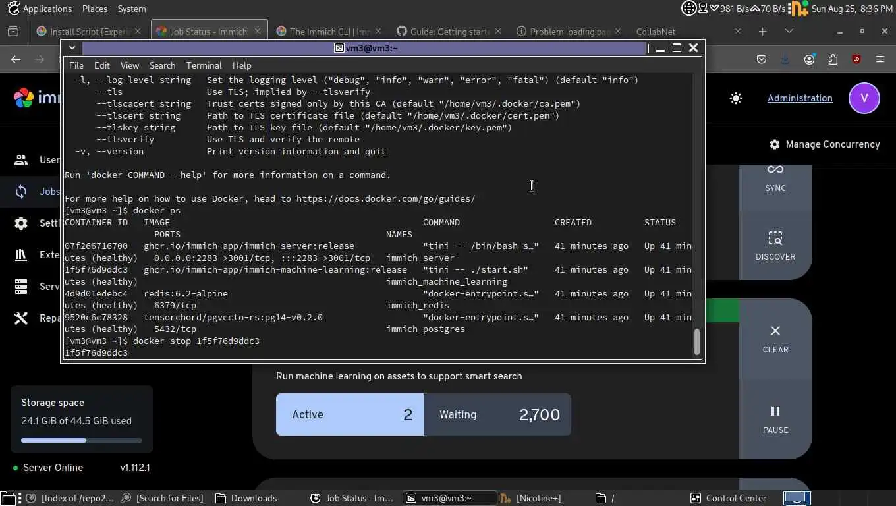Open the Administration link
The width and height of the screenshot is (896, 506).
(x=800, y=98)
